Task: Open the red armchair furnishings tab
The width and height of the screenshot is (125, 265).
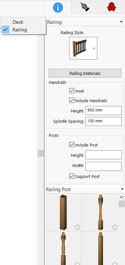Action: pos(111,7)
